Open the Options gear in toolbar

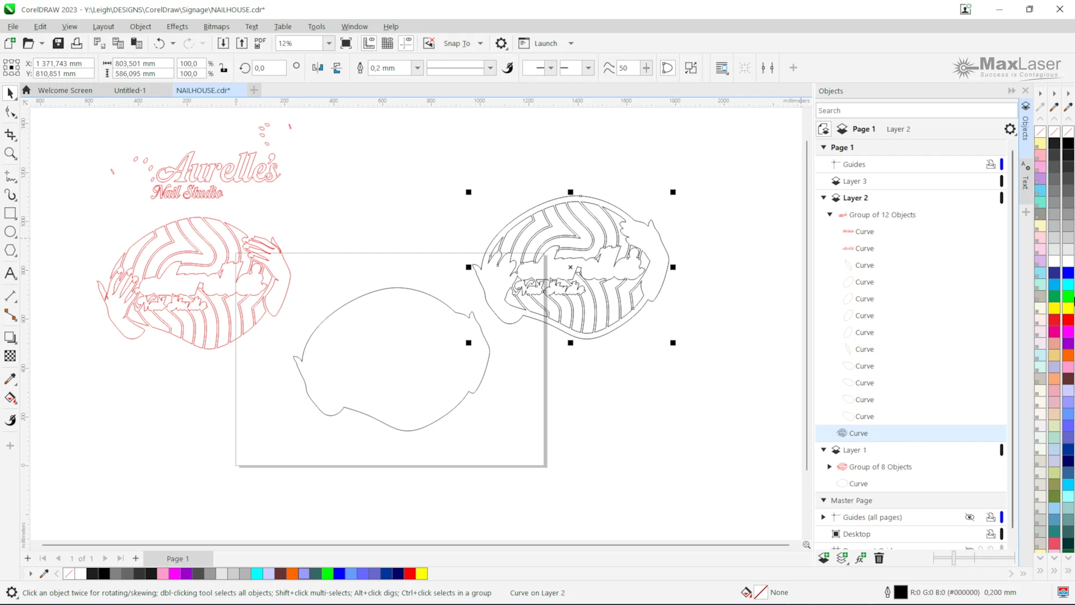pos(501,43)
